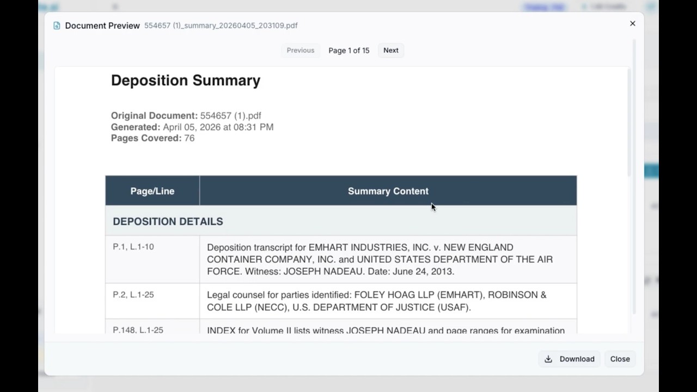
Task: Click the P.1, L.1-10 cell
Action: [x=152, y=259]
